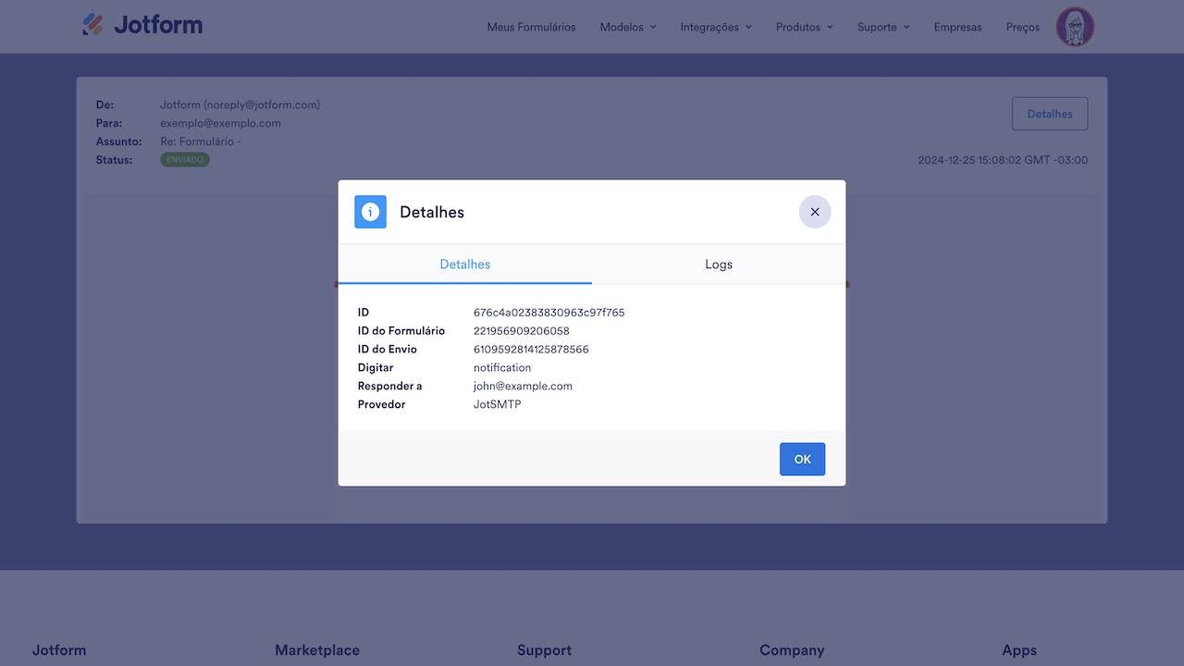Expand the Modelos dropdown
Screen dimensions: 1184x666
(x=627, y=27)
